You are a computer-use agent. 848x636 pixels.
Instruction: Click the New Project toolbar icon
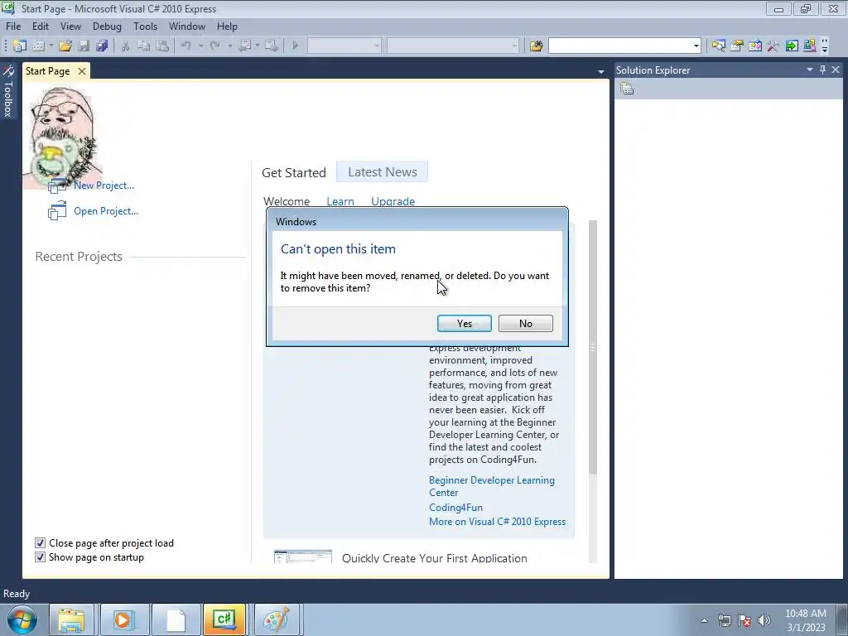click(x=20, y=46)
